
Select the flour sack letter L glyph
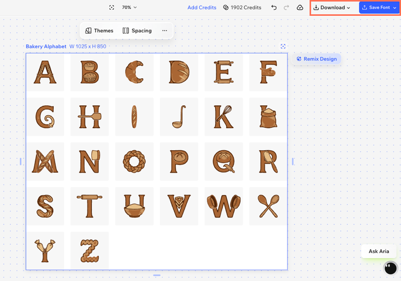(268, 117)
